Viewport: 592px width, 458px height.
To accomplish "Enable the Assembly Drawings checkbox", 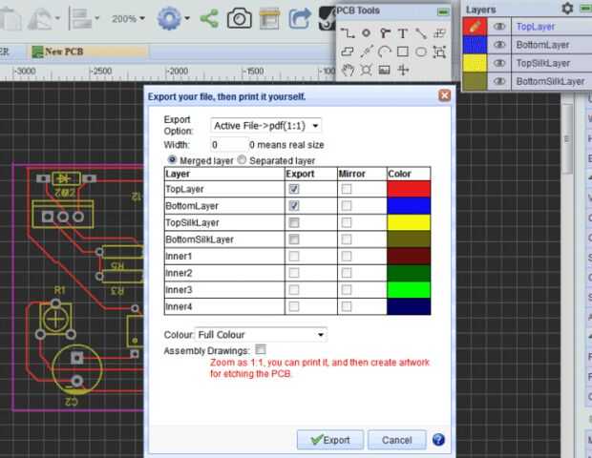I will pyautogui.click(x=261, y=349).
